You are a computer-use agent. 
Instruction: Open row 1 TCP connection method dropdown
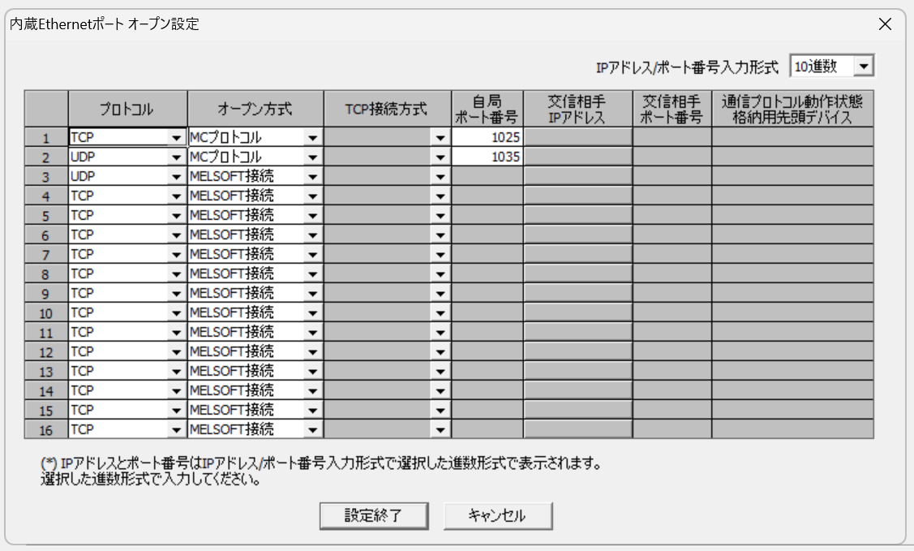pyautogui.click(x=440, y=138)
